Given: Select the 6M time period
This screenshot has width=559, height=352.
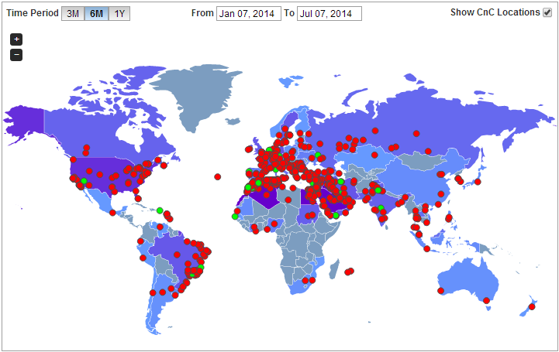Looking at the screenshot, I should (x=96, y=13).
